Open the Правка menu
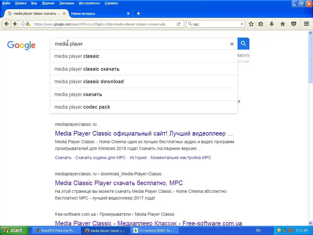Screen dimensions: 313x235 pyautogui.click(x=20, y=3)
